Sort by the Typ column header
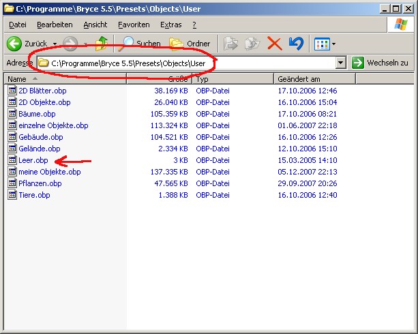This screenshot has width=418, height=334. [x=233, y=79]
